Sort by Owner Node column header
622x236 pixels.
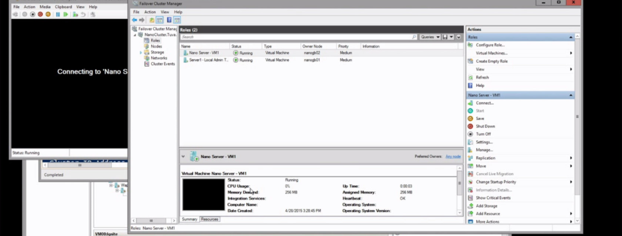click(x=319, y=46)
